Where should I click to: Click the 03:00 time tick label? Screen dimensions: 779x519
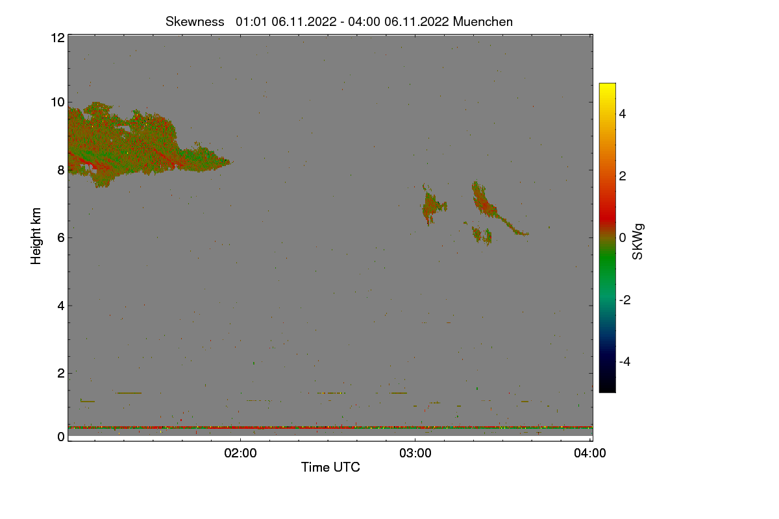point(415,454)
